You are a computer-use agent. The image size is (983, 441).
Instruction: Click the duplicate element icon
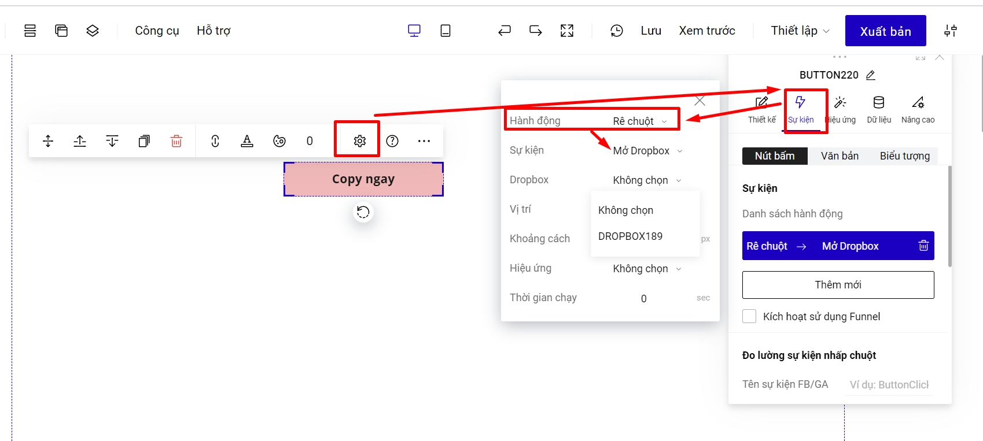[144, 141]
